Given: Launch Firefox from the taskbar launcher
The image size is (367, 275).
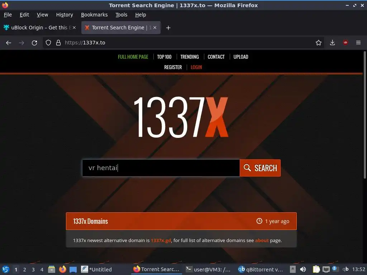Looking at the screenshot, I should [62, 269].
